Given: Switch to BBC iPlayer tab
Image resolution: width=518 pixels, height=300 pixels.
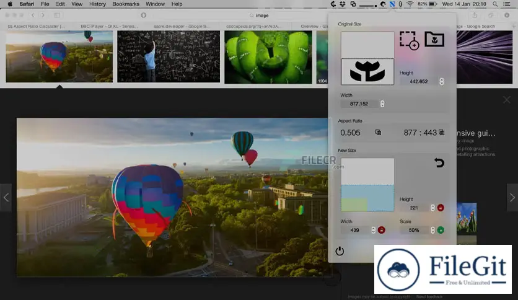Looking at the screenshot, I should click(x=109, y=26).
